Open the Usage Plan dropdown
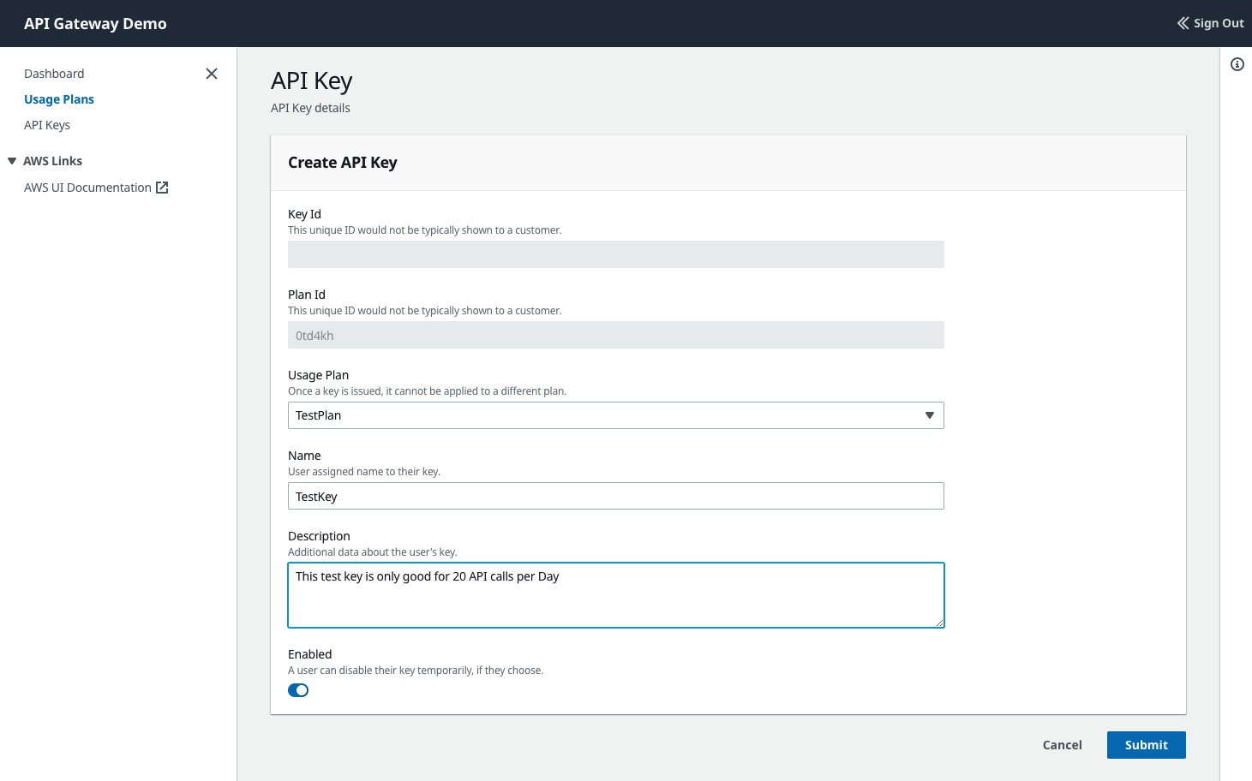The width and height of the screenshot is (1252, 781). 615,415
